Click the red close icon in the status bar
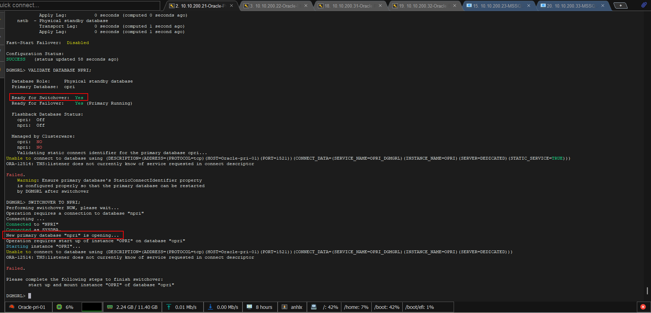Viewport: 651px width, 313px height. (643, 307)
